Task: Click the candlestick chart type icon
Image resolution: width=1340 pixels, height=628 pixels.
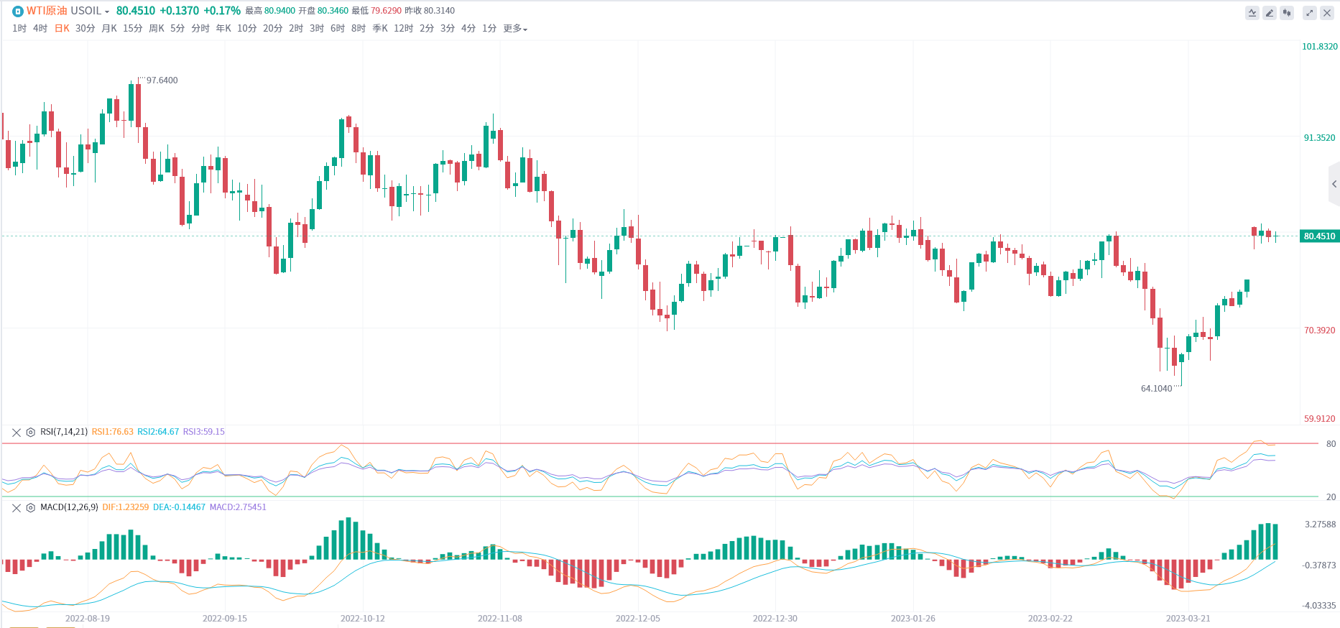Action: (x=1287, y=13)
